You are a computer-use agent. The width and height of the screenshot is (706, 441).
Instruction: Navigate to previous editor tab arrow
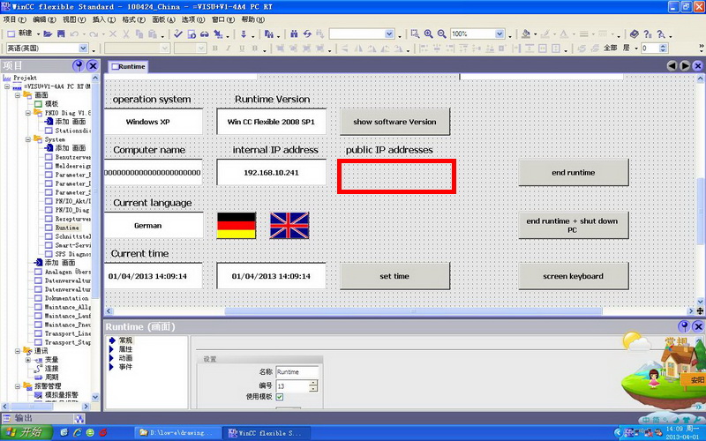(x=672, y=65)
